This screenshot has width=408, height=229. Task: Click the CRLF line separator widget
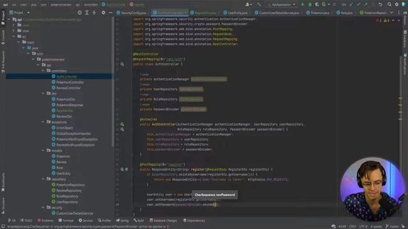[353, 226]
